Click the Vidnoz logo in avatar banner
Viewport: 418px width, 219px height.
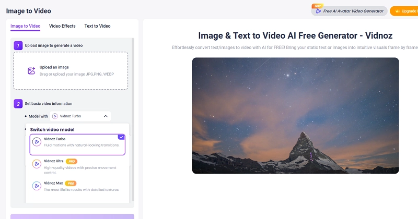(318, 10)
